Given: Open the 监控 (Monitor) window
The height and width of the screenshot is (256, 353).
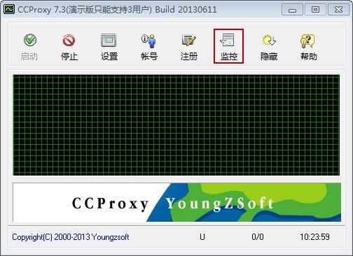Looking at the screenshot, I should point(228,47).
